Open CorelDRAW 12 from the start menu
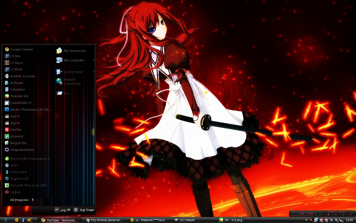This screenshot has height=223, width=356. point(21,103)
